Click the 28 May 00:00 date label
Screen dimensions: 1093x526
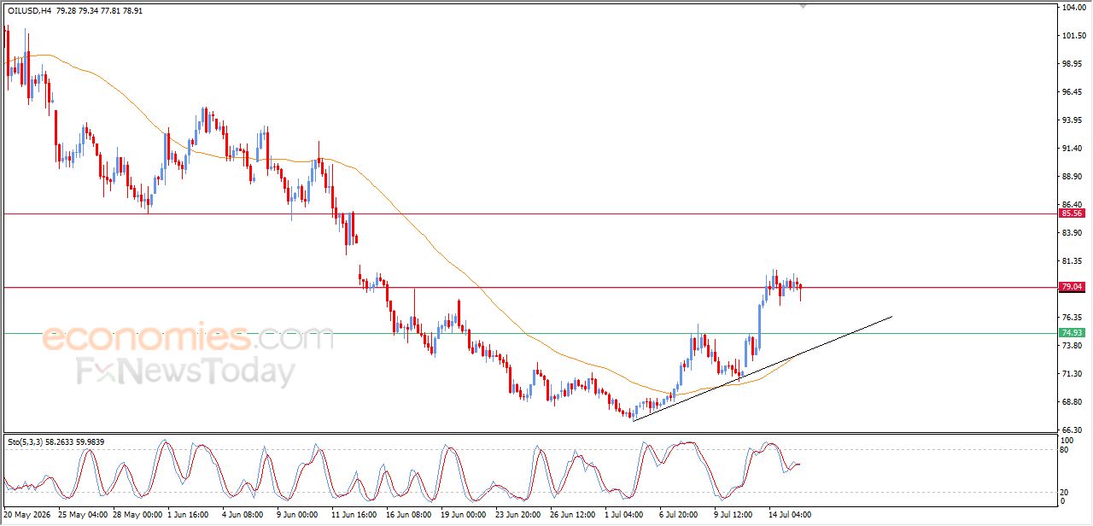tap(138, 515)
